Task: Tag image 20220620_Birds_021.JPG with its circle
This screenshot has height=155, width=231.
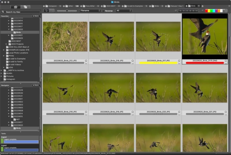Action: (226, 112)
